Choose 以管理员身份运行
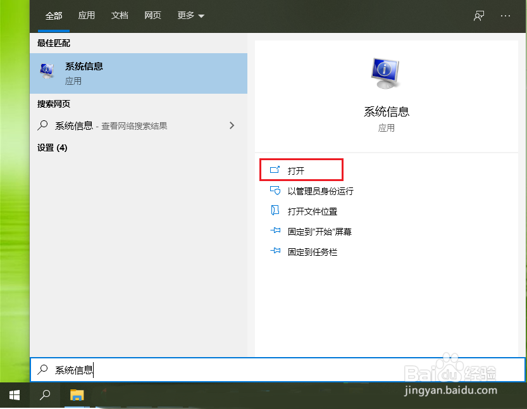This screenshot has height=409, width=527. tap(320, 191)
